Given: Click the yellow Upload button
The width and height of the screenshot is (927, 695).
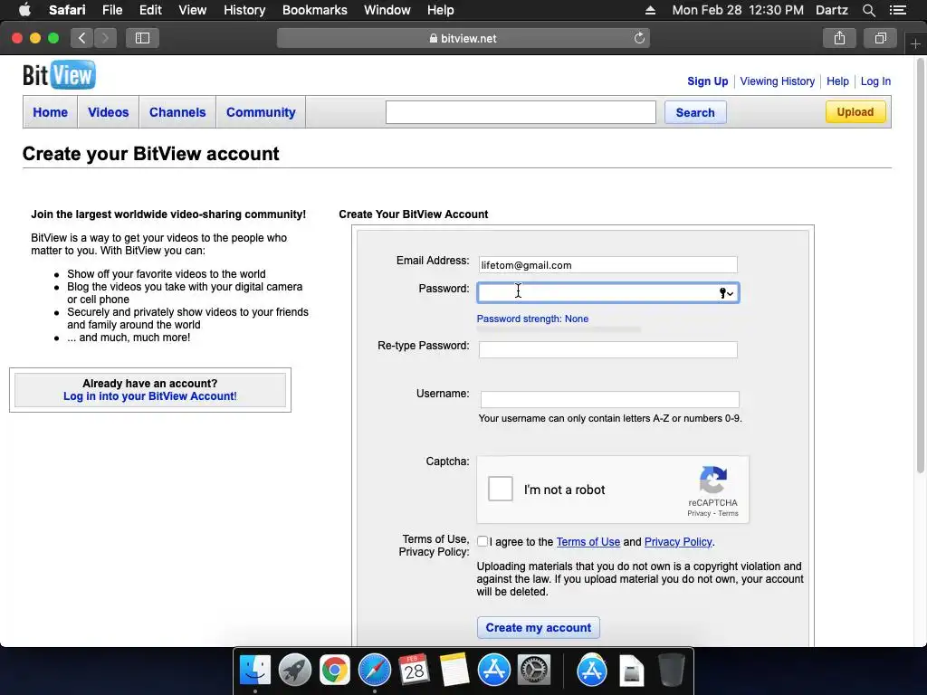Looking at the screenshot, I should 855,111.
